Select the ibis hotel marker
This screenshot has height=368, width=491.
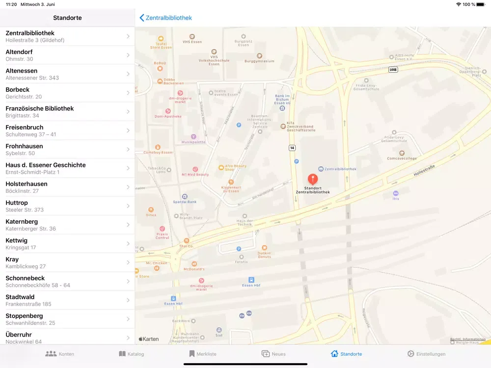coord(396,193)
